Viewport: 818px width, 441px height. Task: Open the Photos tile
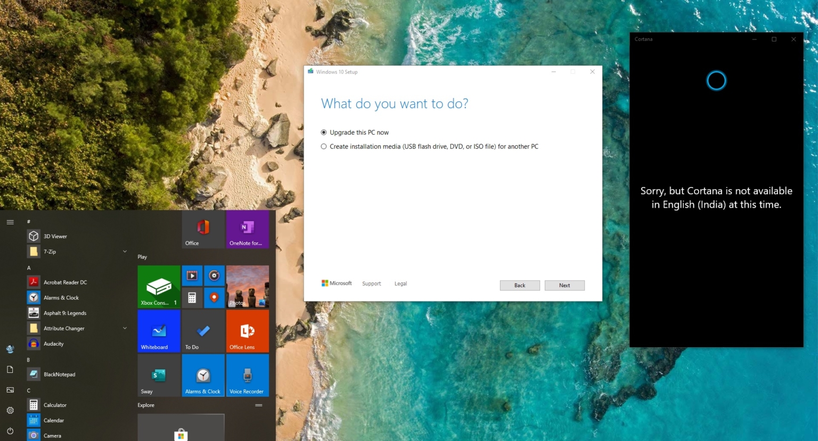point(247,286)
